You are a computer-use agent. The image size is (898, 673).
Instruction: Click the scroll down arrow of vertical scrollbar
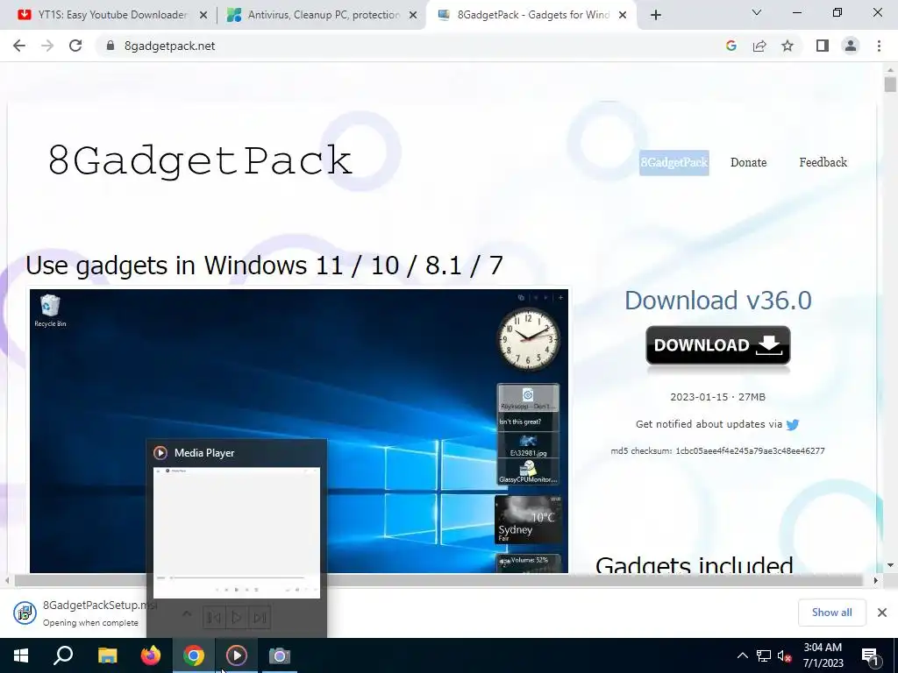click(x=890, y=565)
